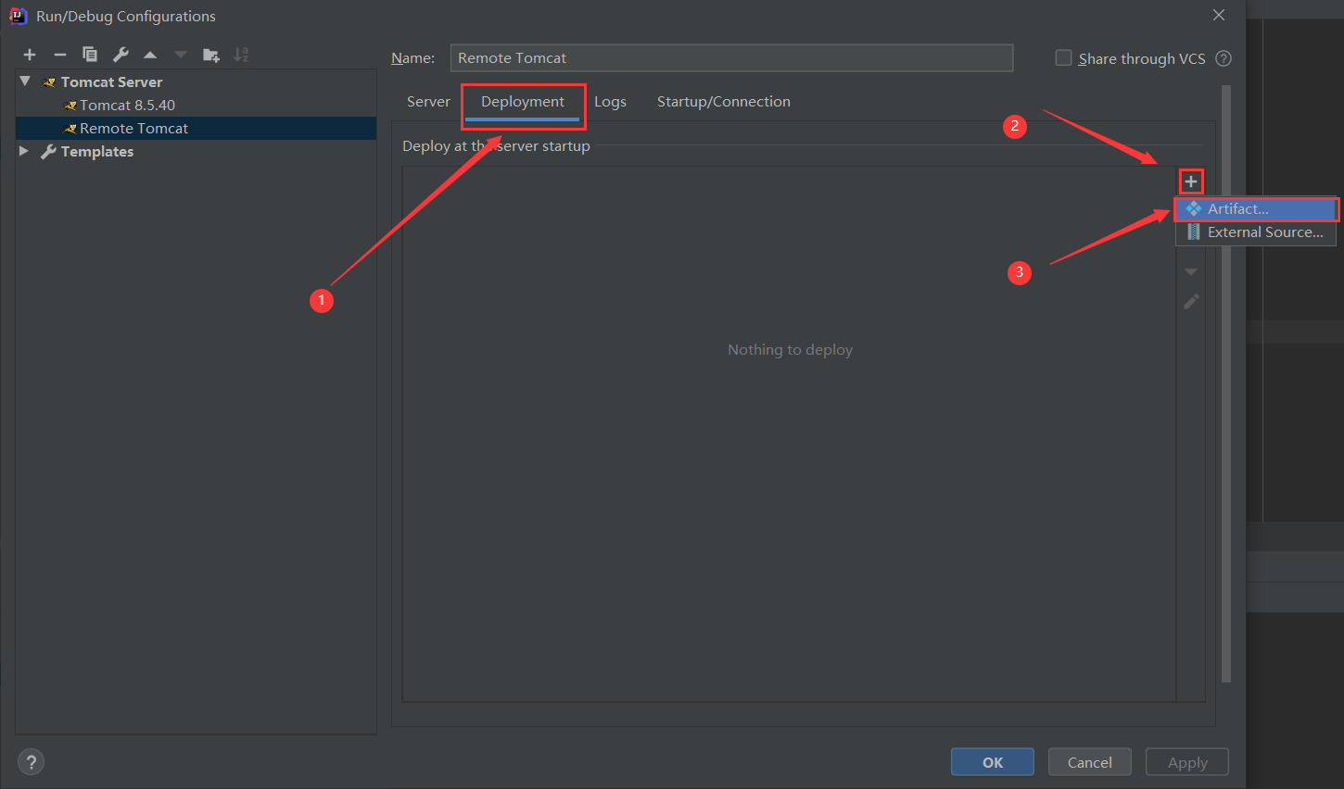Edit deployment item with the pencil icon
Screen dimensions: 1344x789
click(x=1191, y=302)
